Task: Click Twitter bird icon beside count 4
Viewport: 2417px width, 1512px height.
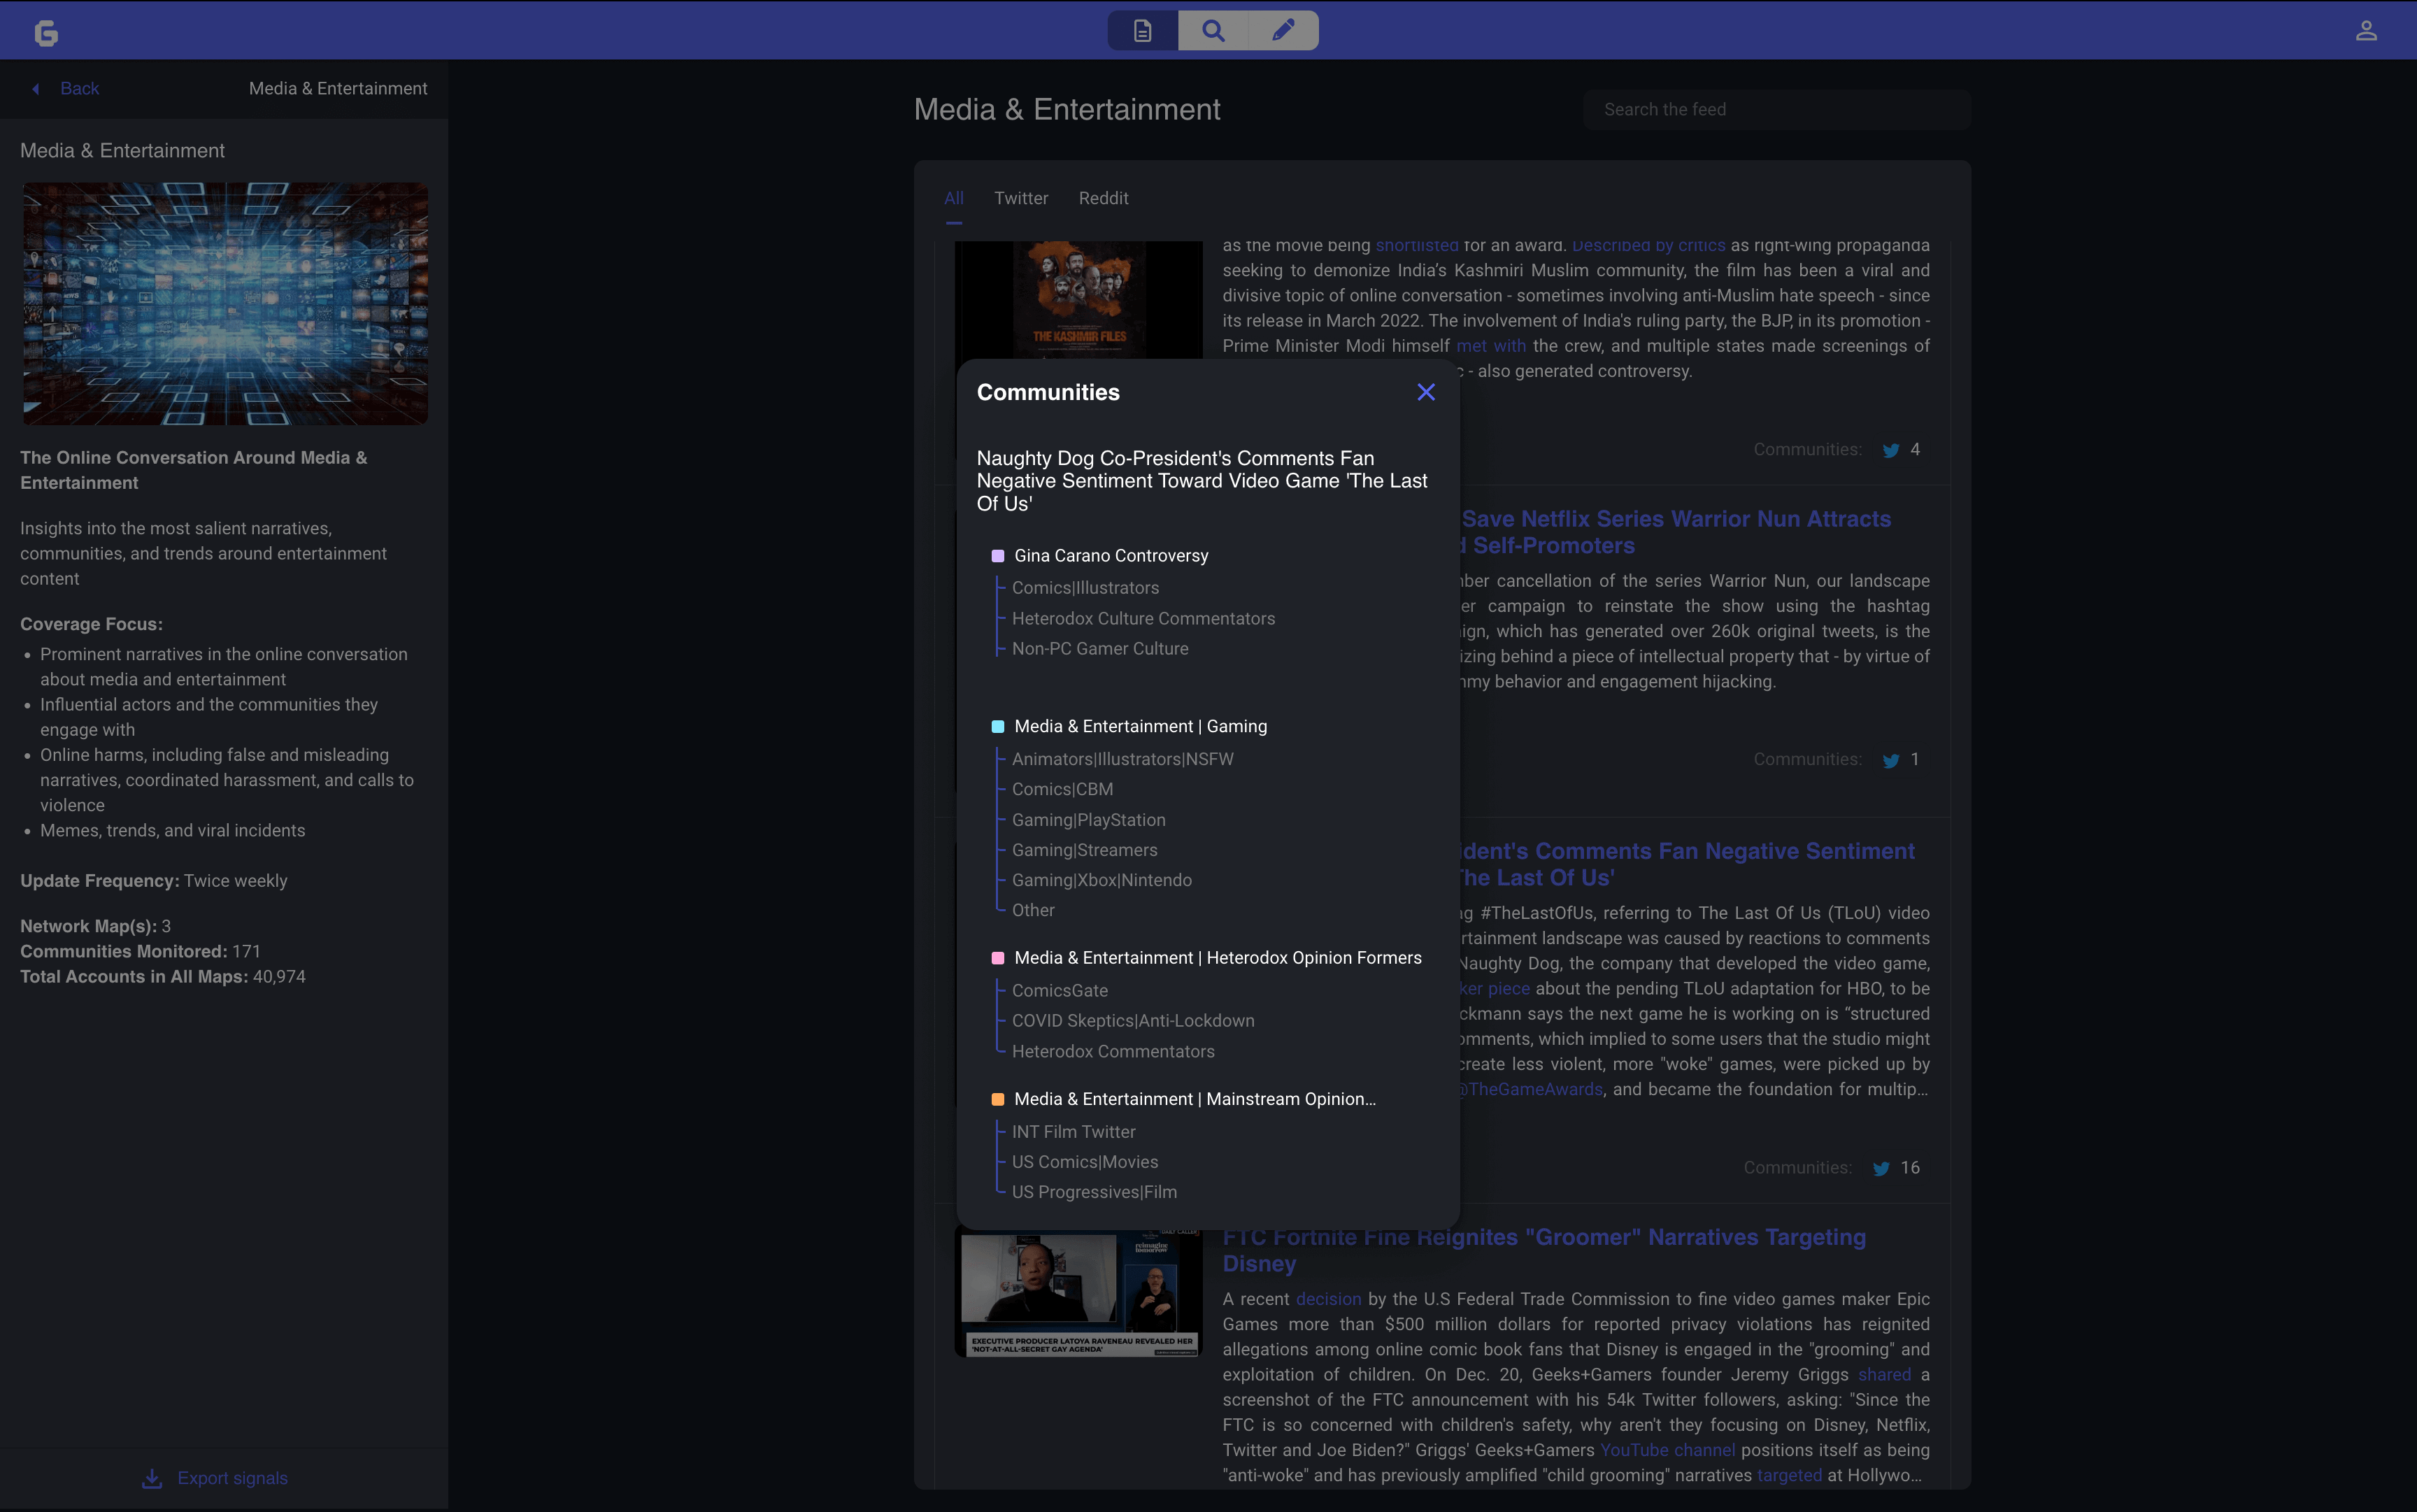Action: (1890, 450)
